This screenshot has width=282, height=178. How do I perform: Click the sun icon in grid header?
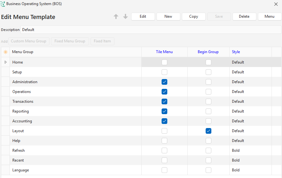tap(5, 52)
